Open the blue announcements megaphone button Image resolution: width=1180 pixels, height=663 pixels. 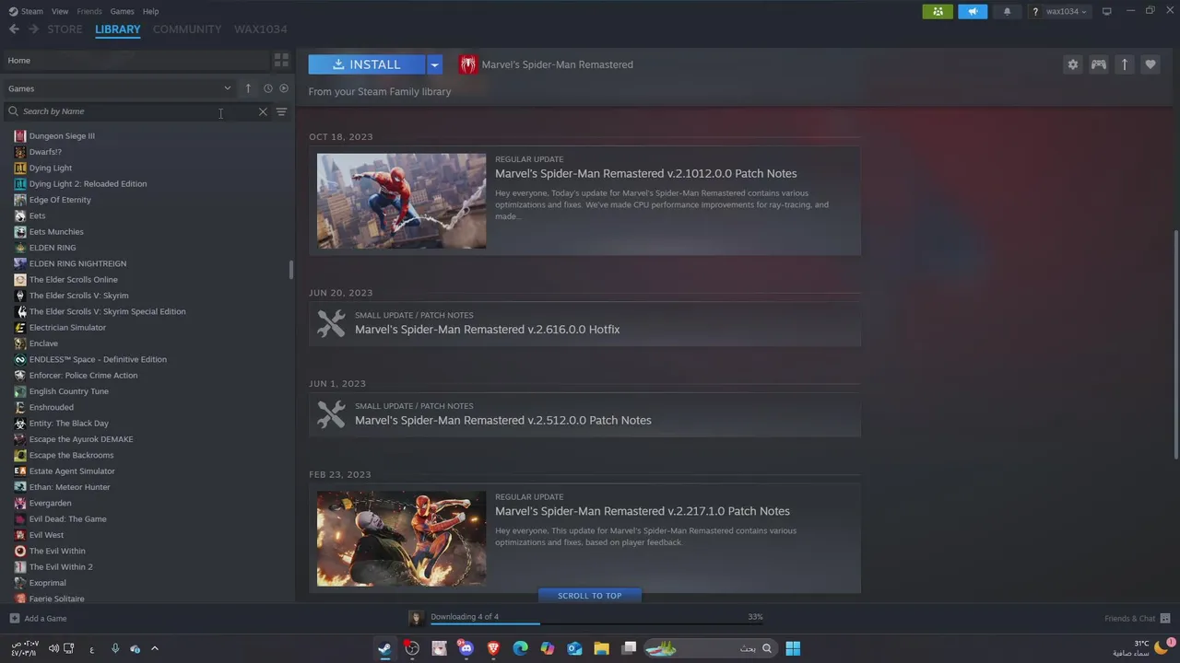[973, 12]
